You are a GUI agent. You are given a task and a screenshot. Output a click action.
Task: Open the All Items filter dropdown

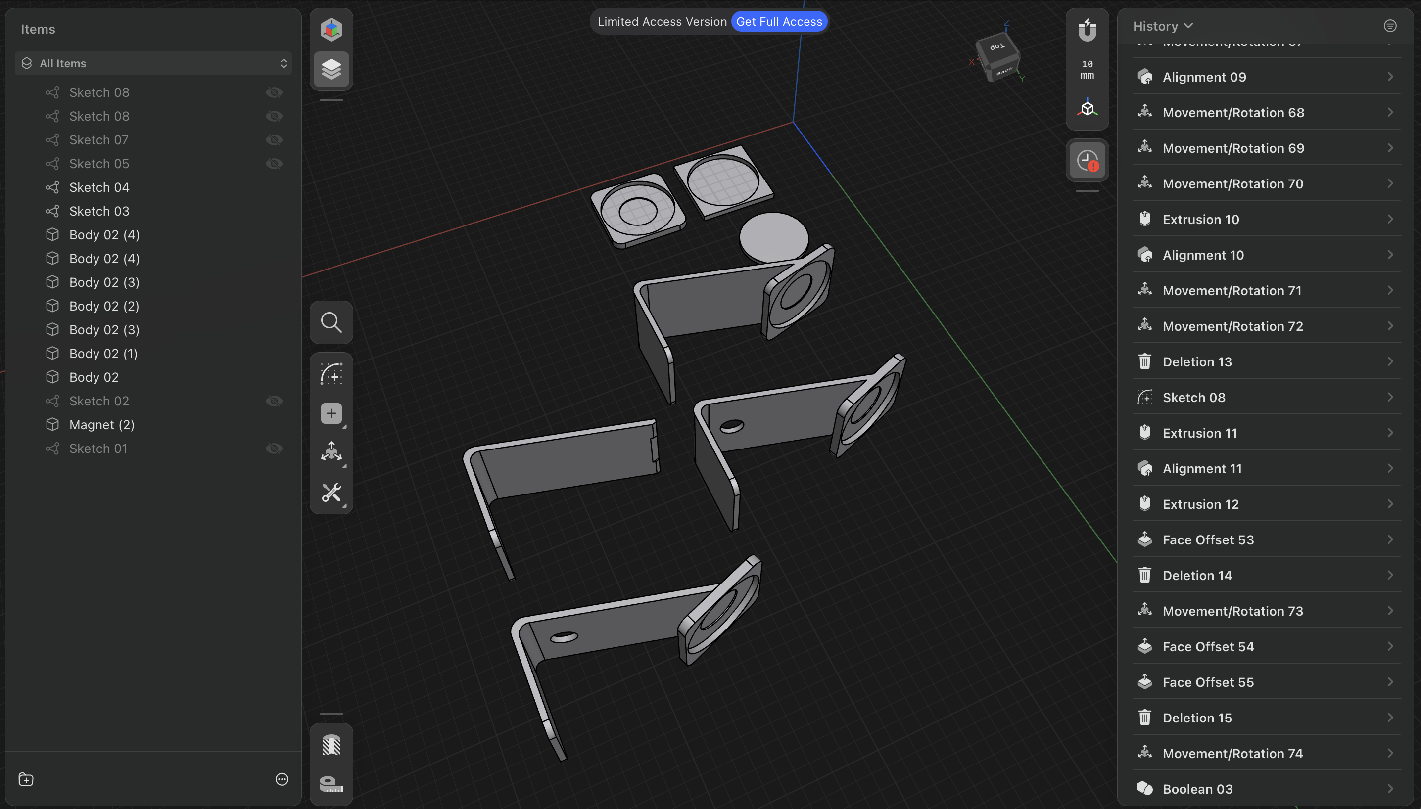tap(153, 63)
